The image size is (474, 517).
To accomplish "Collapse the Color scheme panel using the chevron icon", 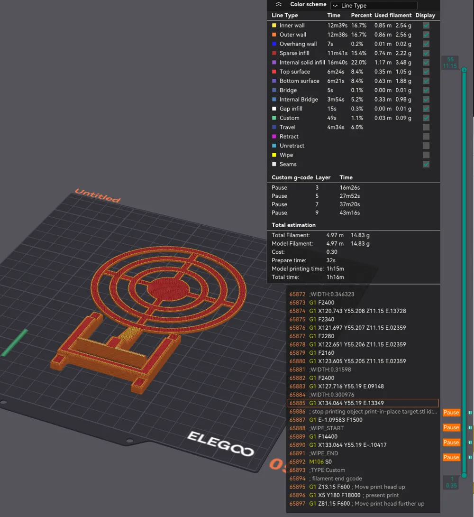I will coord(279,4).
